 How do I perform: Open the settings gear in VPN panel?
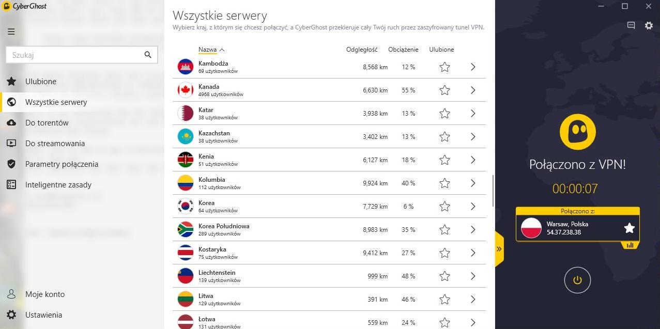point(649,25)
